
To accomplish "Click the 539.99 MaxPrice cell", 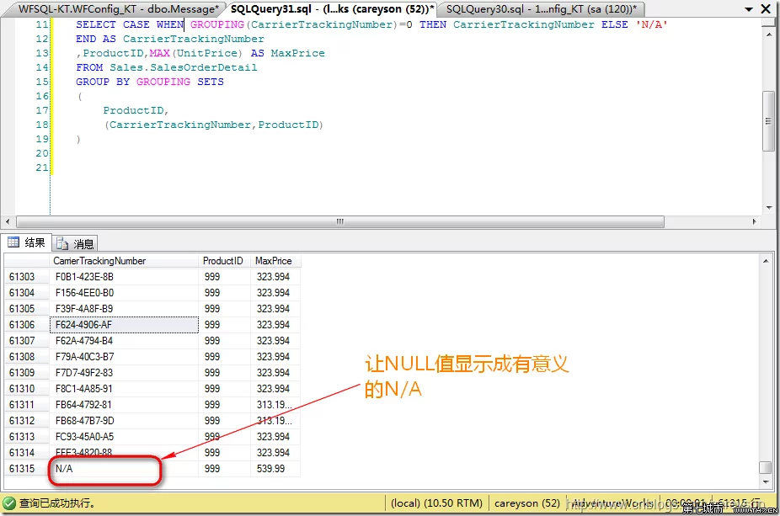I will click(275, 469).
